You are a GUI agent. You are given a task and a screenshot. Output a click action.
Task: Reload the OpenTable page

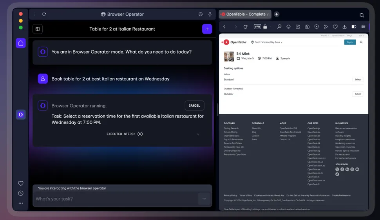[x=245, y=27]
